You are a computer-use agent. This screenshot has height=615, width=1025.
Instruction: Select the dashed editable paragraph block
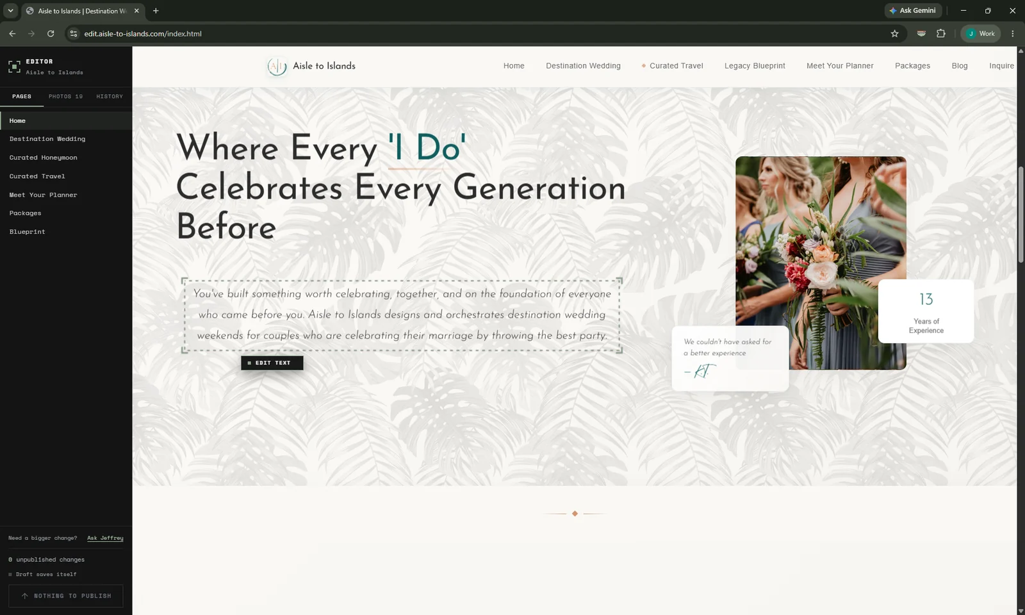402,315
